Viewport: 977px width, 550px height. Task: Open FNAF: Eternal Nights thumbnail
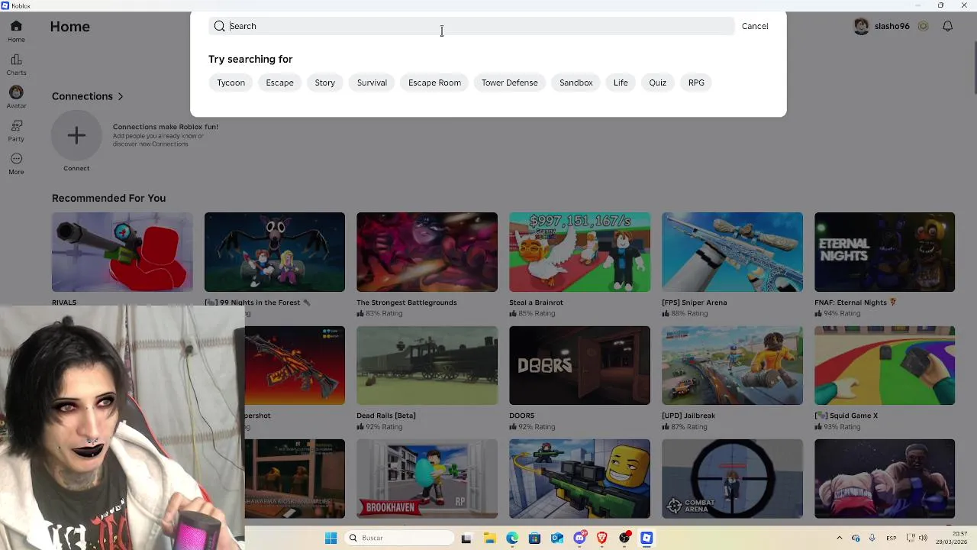click(885, 252)
